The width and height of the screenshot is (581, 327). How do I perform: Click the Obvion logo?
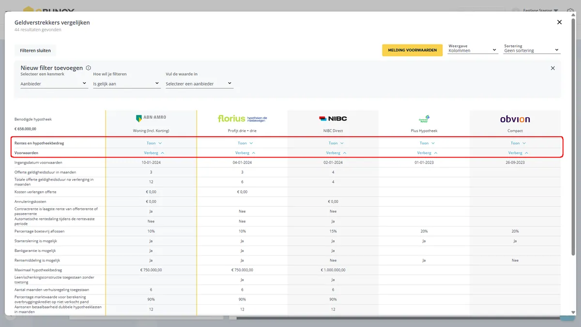(515, 119)
